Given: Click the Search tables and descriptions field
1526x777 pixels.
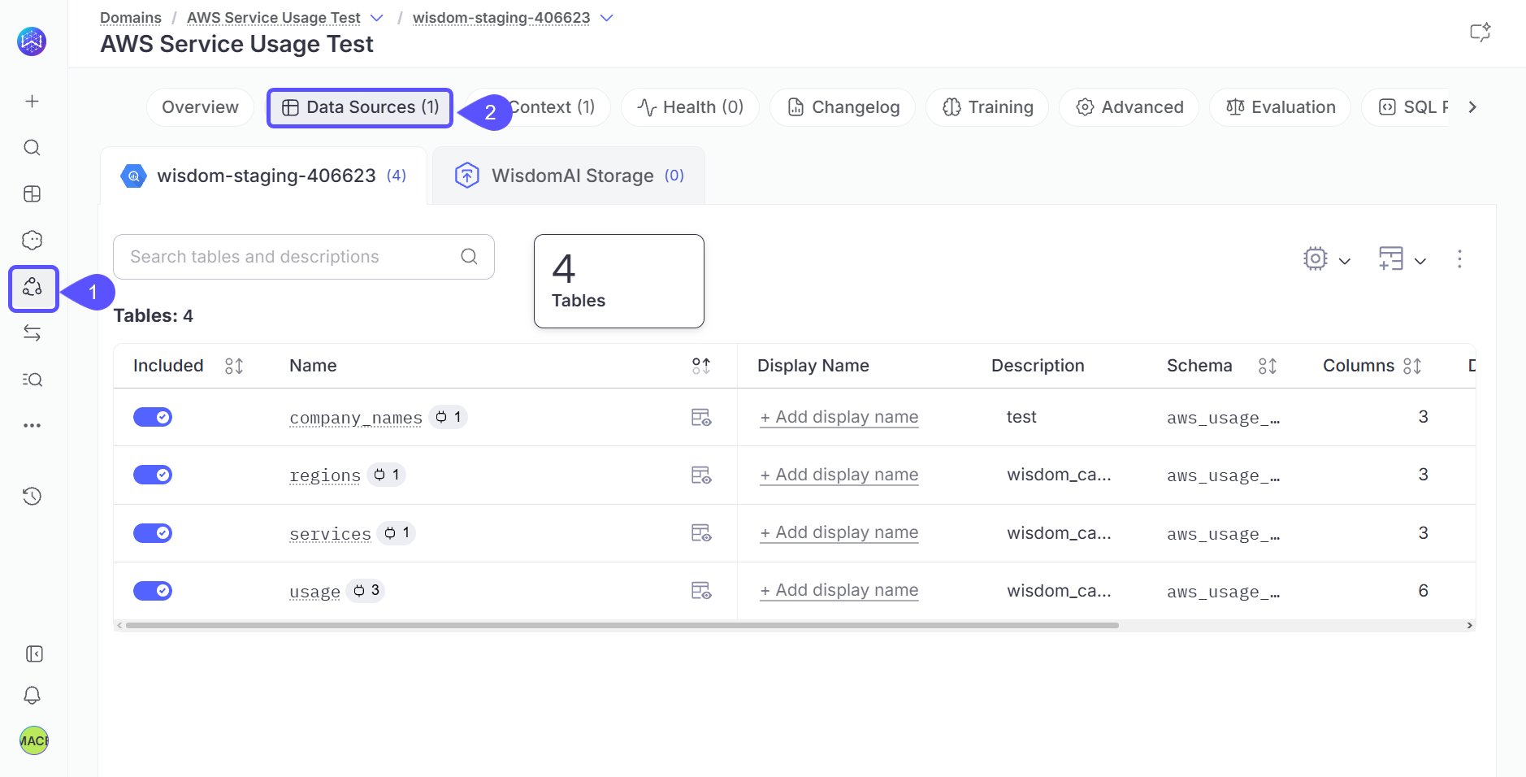Looking at the screenshot, I should (x=304, y=257).
